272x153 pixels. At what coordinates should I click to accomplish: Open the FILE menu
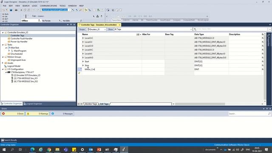(5, 6)
